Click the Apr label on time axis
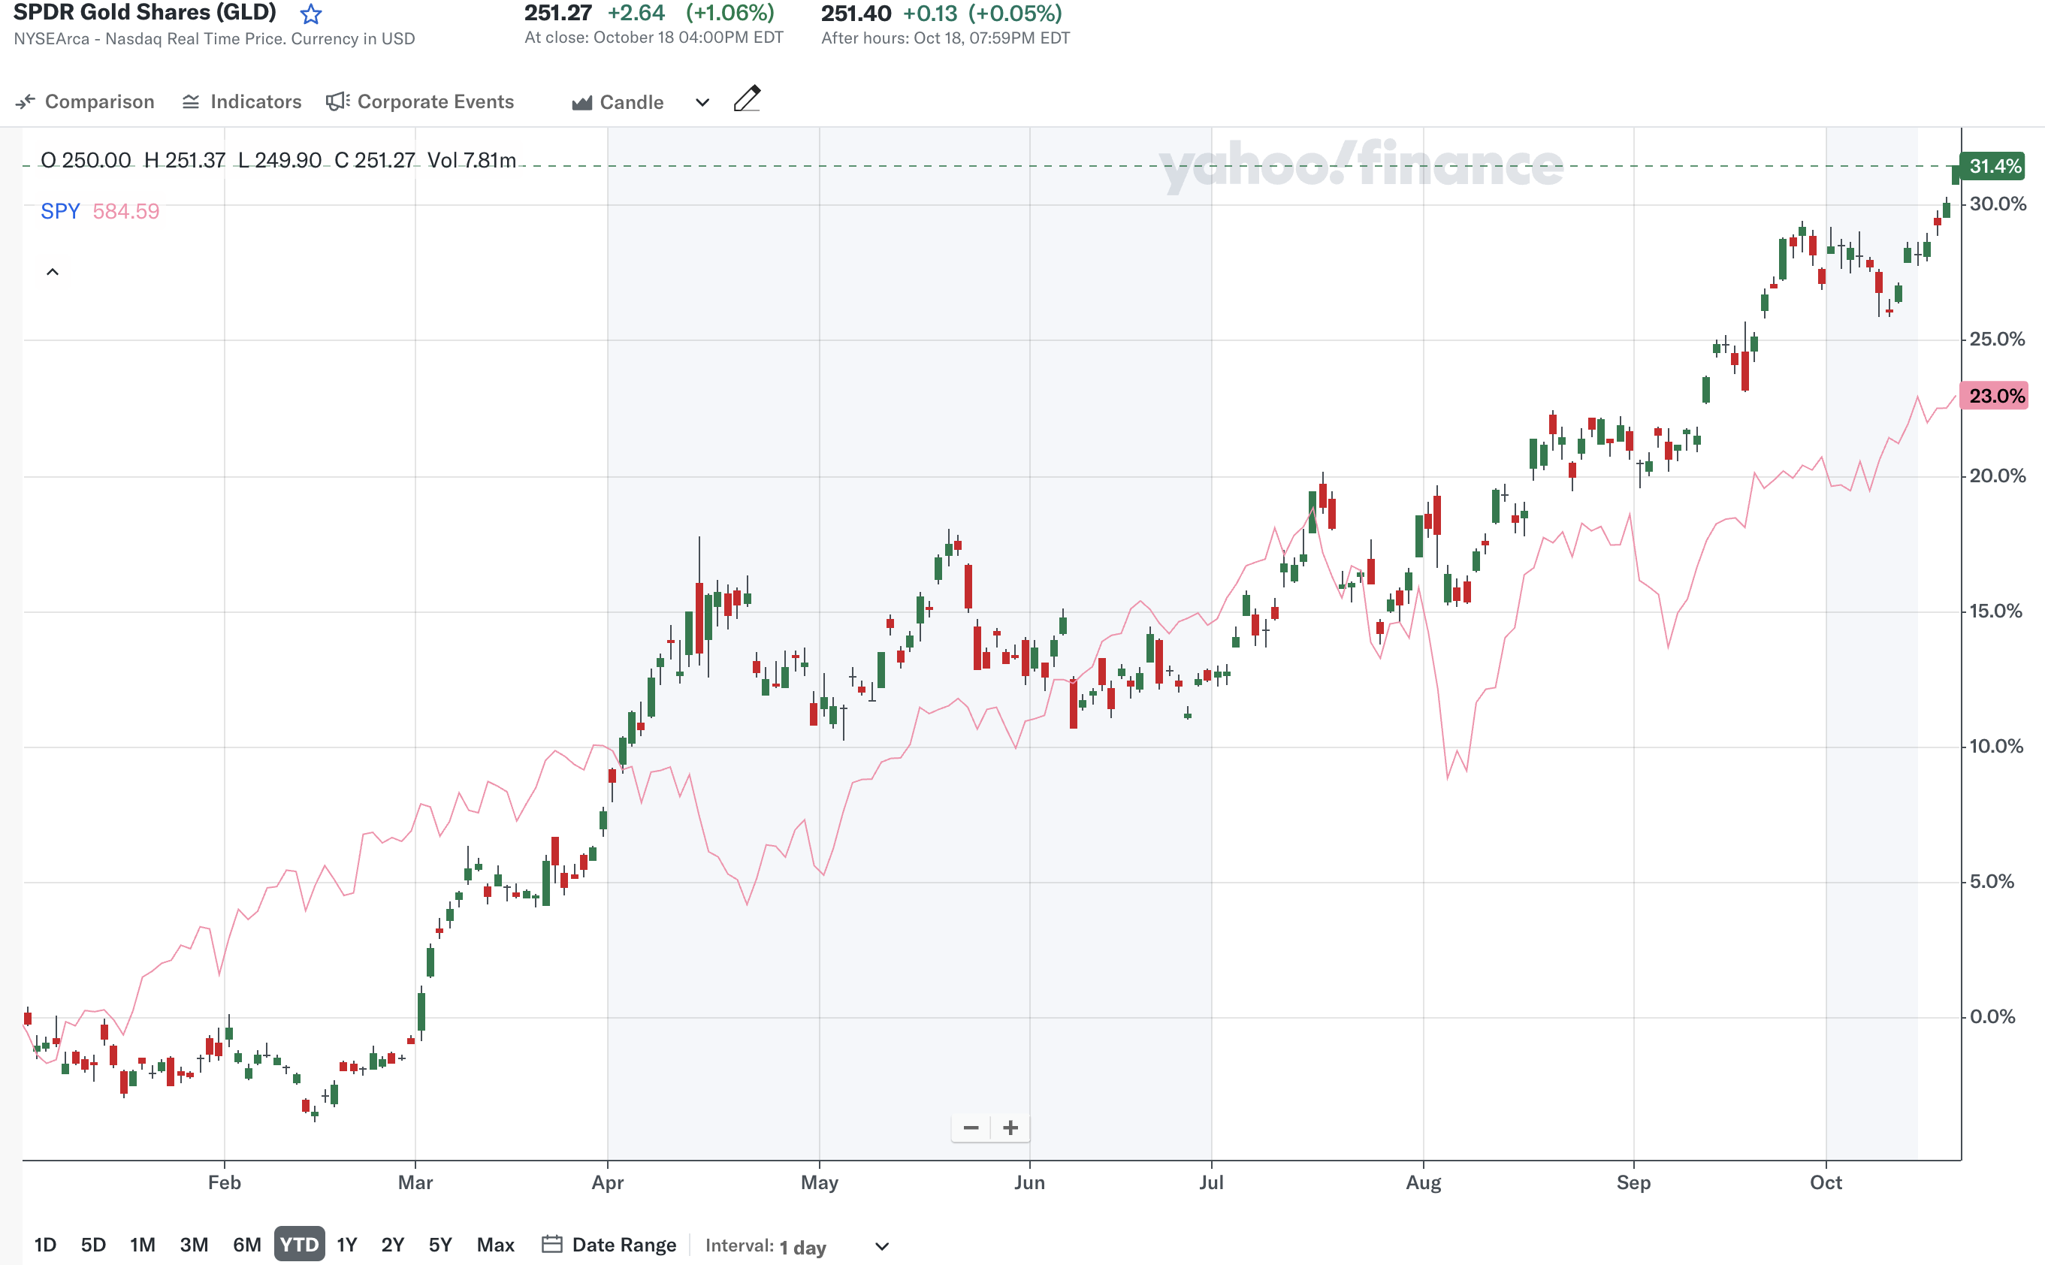The width and height of the screenshot is (2045, 1265). tap(608, 1183)
